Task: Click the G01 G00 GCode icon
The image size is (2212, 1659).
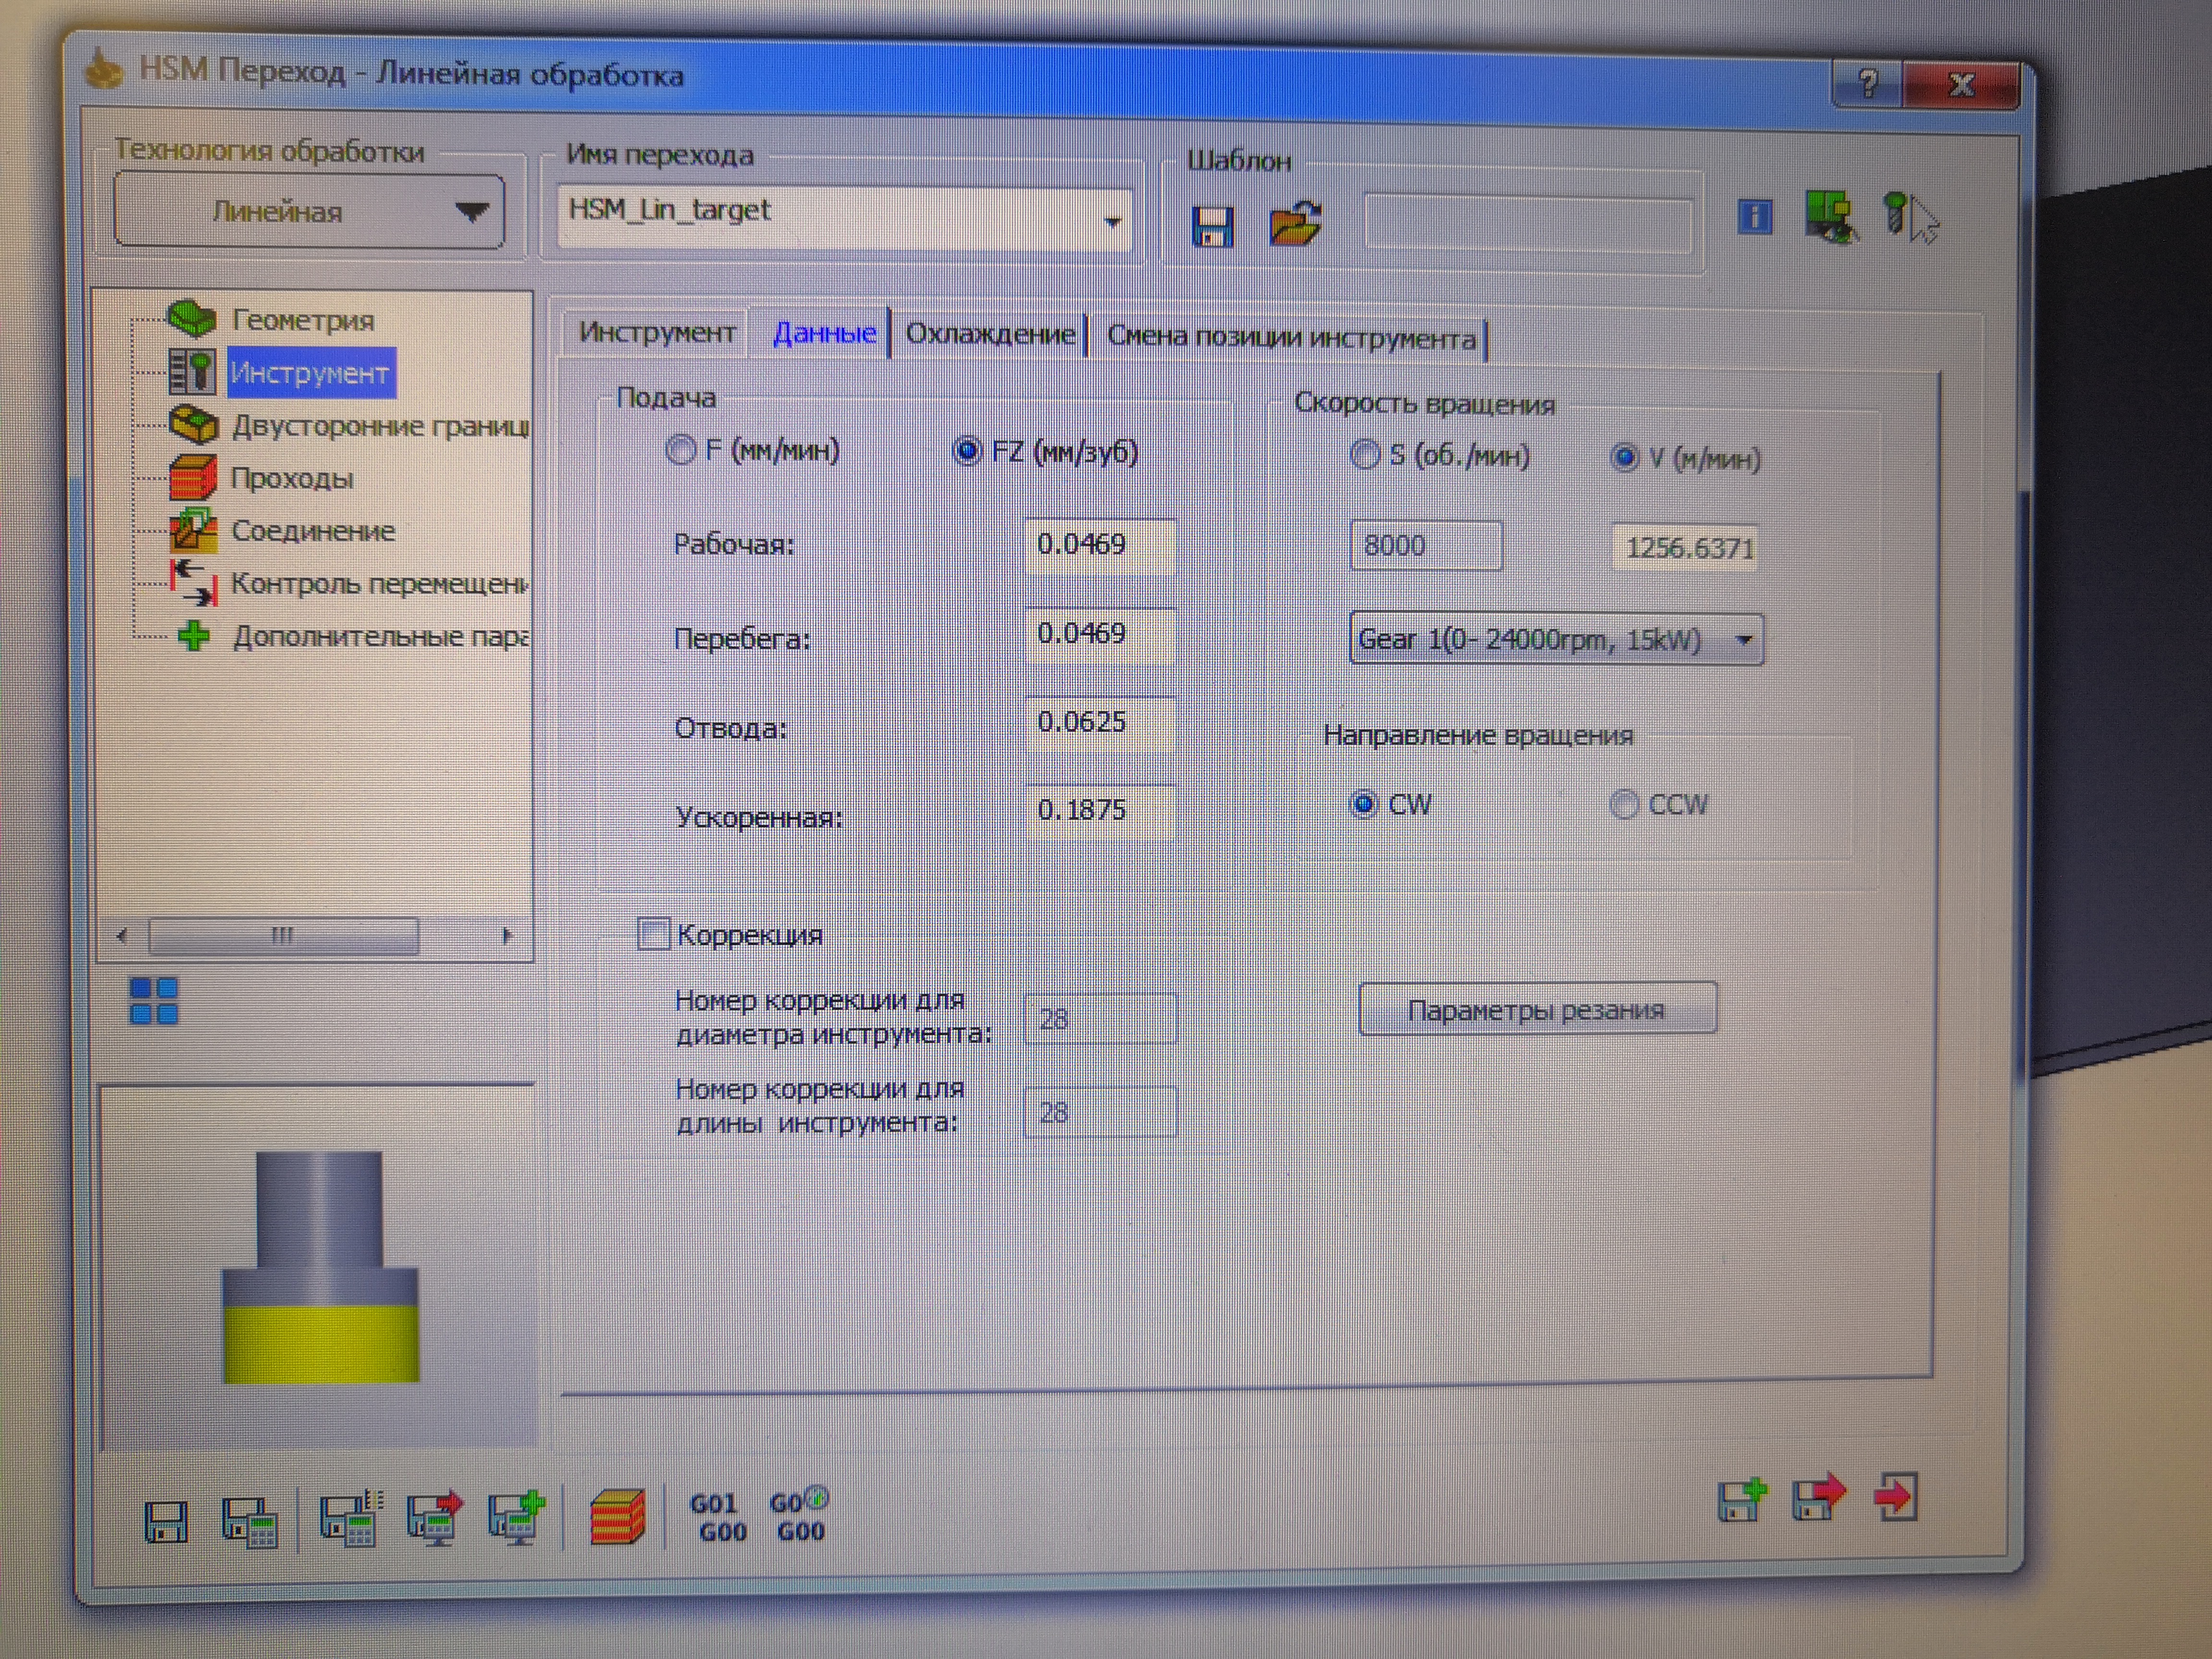Action: click(x=717, y=1518)
